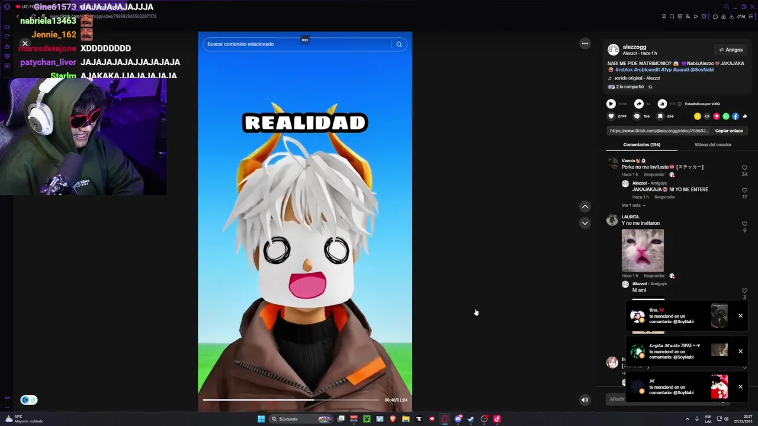Click the info icon beside Estadísticas por vidIQ

[679, 104]
